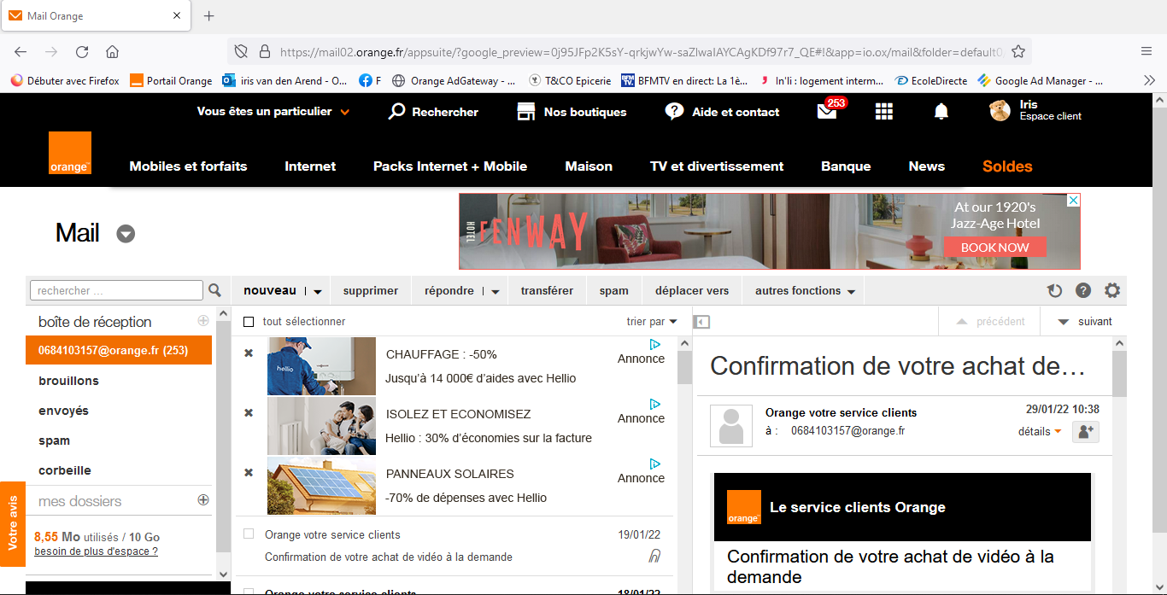The width and height of the screenshot is (1167, 595).
Task: Expand détails dropdown in message
Action: pos(1040,432)
